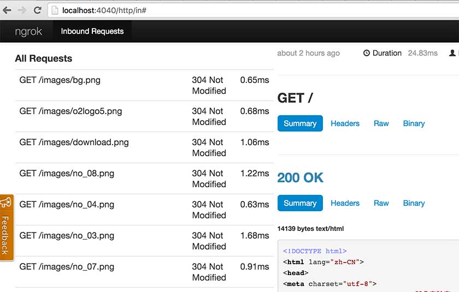Switch to Headers tab under GET /
This screenshot has width=459, height=292.
coord(345,123)
